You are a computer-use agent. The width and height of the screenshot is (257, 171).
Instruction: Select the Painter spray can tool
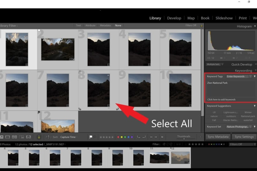[39, 137]
